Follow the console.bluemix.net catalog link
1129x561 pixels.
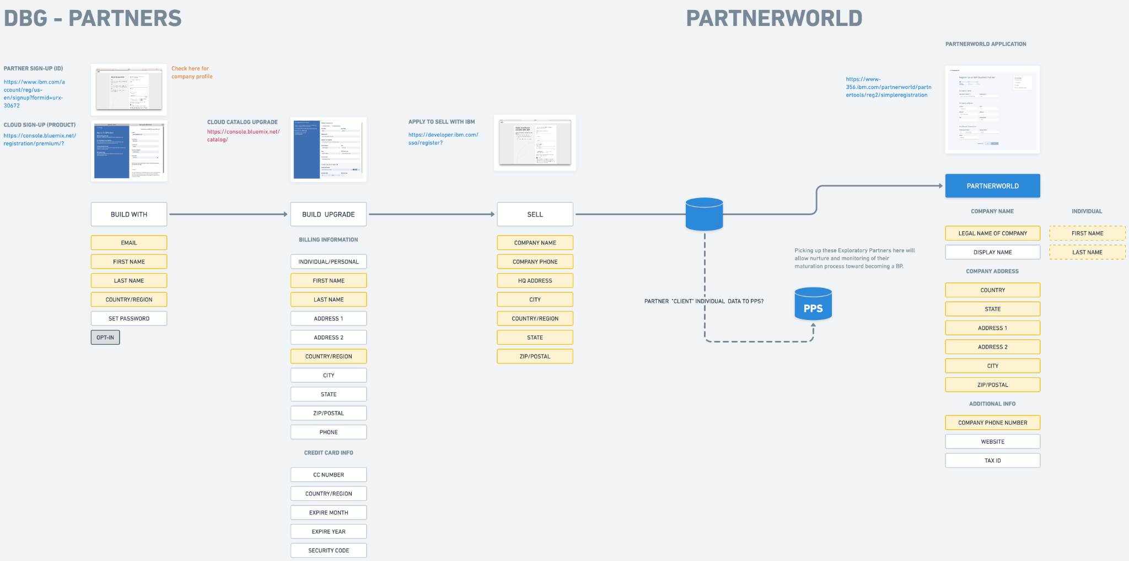point(243,136)
